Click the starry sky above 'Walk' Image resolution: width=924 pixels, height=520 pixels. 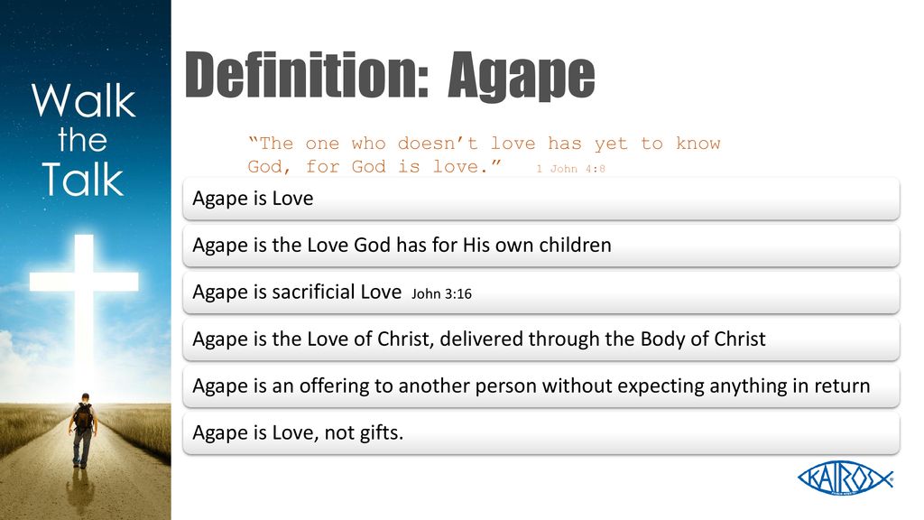point(86,38)
